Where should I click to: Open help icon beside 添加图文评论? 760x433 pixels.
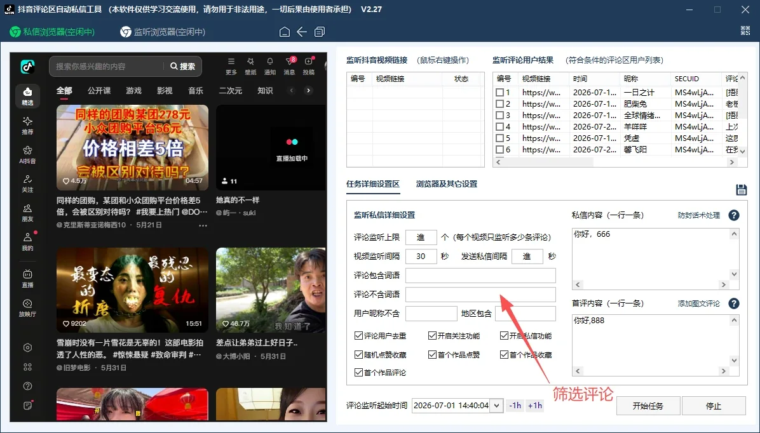734,303
